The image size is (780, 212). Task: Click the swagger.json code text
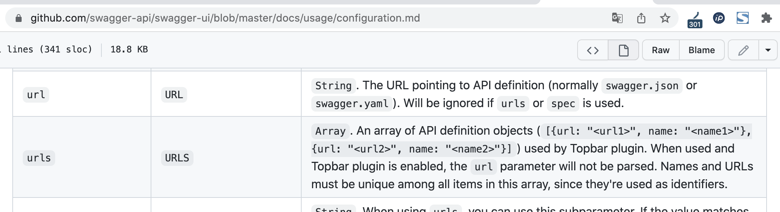pos(642,86)
